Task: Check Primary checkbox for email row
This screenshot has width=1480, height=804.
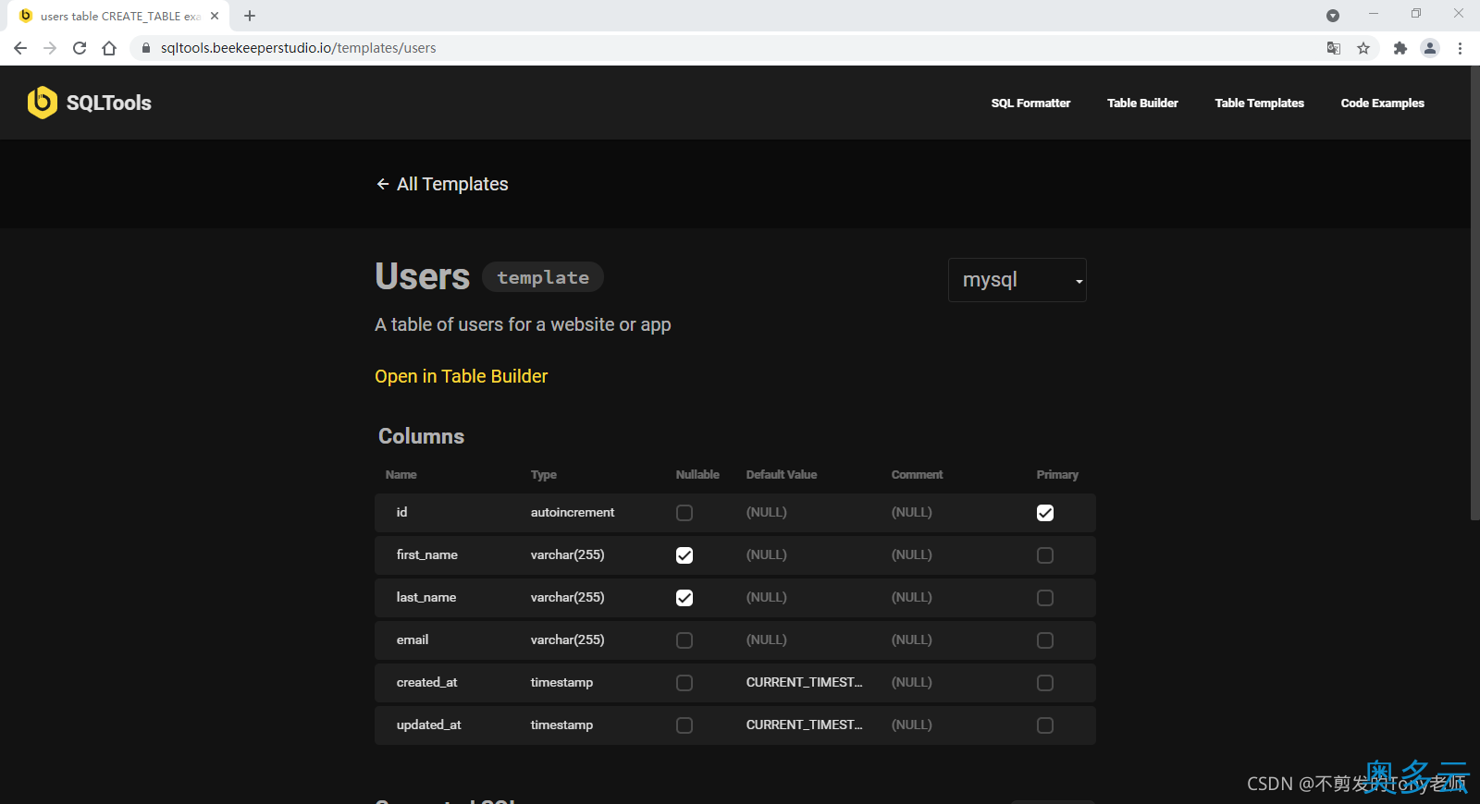Action: [x=1045, y=640]
